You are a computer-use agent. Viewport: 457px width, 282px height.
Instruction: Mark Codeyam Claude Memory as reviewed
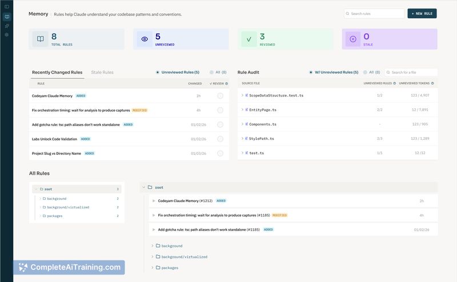(x=220, y=96)
